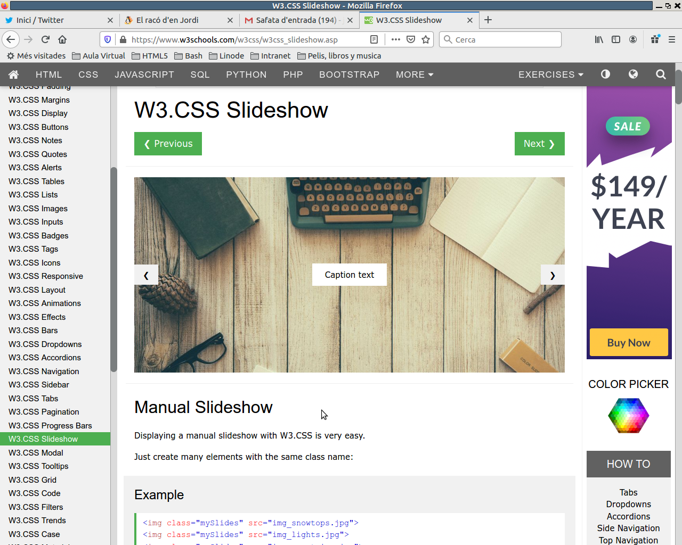
Task: Open the Accordions how-to link
Action: tap(629, 516)
